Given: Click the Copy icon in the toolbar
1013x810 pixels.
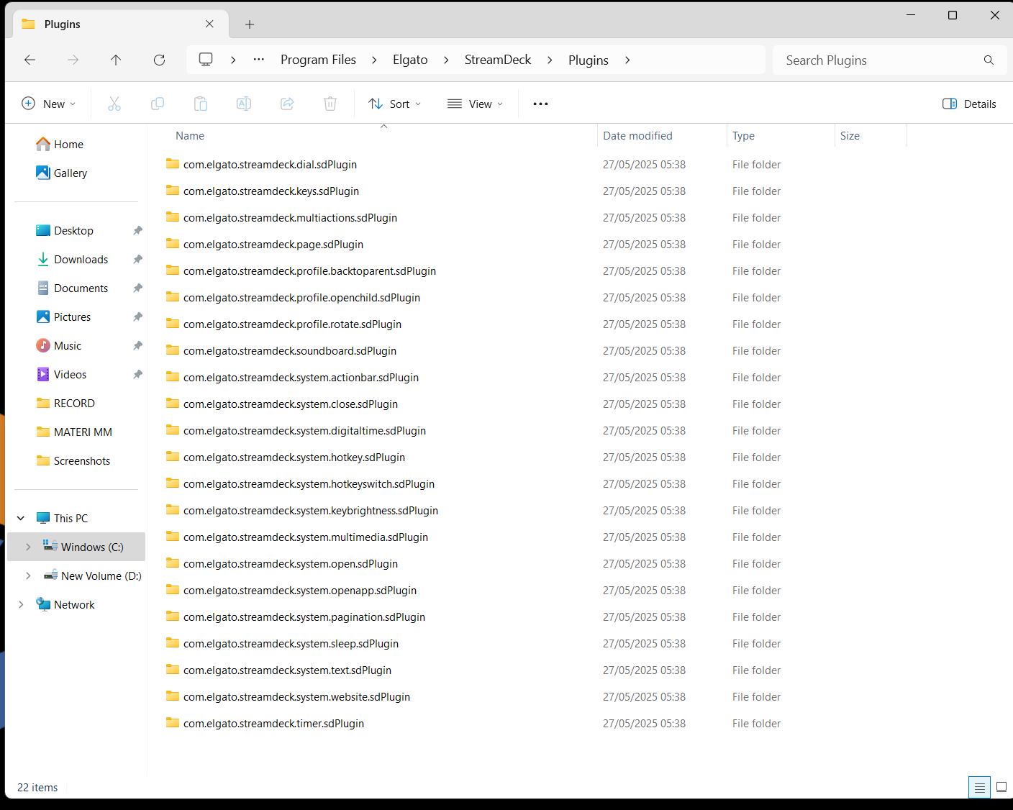Looking at the screenshot, I should point(158,103).
